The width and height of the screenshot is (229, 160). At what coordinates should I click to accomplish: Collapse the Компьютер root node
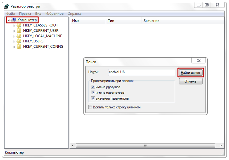[8, 20]
